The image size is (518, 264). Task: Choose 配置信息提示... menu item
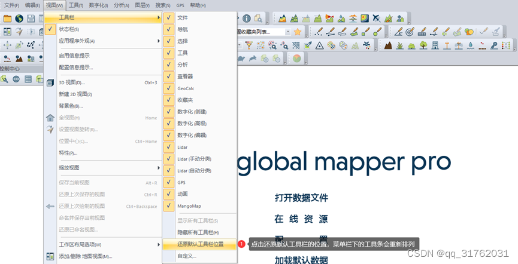[x=102, y=67]
